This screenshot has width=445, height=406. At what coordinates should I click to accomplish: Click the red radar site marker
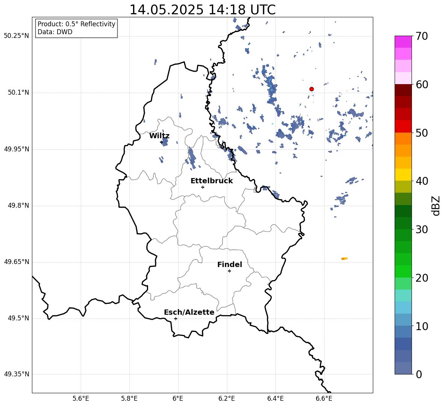pos(312,89)
